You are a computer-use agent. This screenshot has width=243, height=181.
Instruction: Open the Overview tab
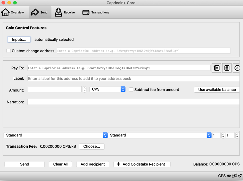(x=12, y=12)
